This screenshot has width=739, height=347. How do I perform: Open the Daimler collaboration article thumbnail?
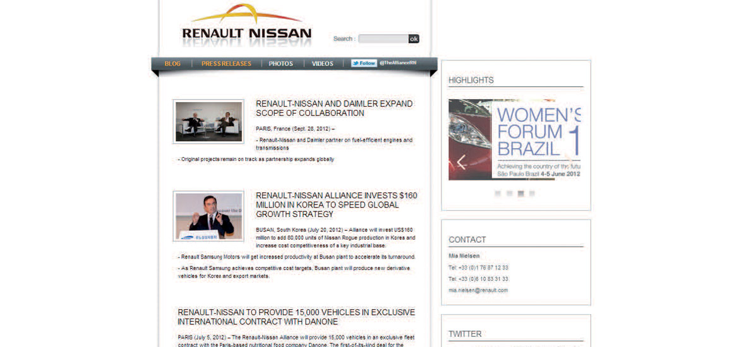point(208,122)
